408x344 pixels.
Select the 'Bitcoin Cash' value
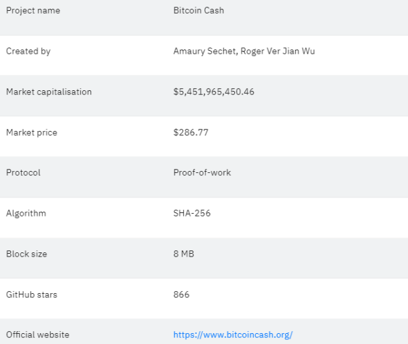(x=198, y=10)
